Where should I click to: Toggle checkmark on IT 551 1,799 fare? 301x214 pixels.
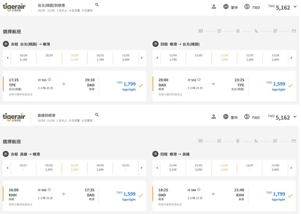140,86
